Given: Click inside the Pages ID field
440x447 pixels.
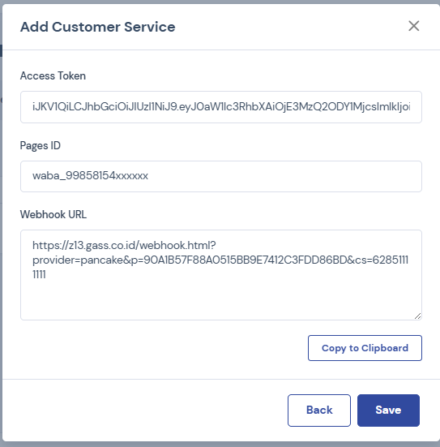Looking at the screenshot, I should (x=221, y=176).
